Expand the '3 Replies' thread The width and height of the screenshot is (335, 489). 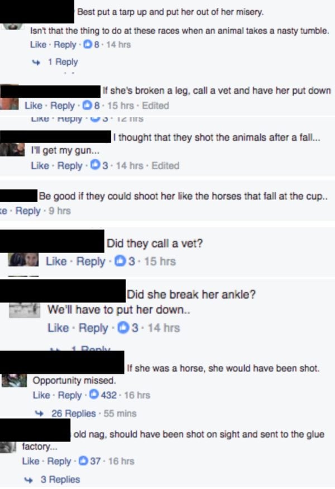point(60,479)
